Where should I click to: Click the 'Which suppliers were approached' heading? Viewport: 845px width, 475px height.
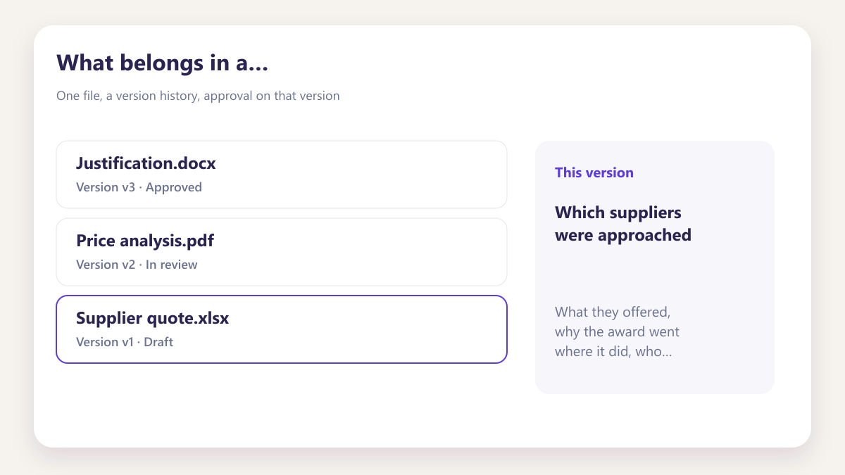(x=623, y=224)
